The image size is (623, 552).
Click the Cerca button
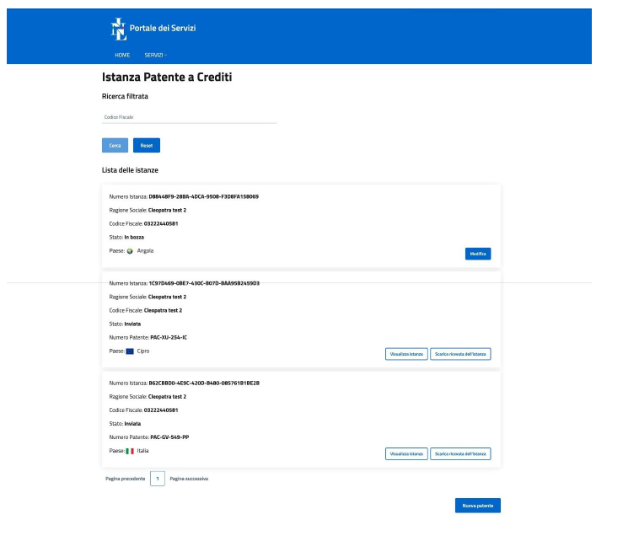(x=115, y=145)
